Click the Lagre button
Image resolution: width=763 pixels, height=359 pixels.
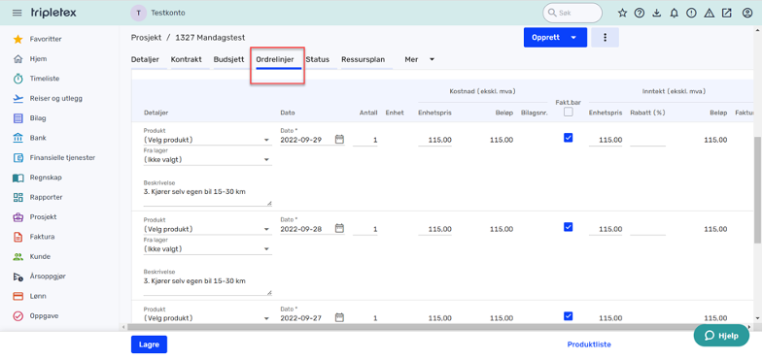point(149,344)
